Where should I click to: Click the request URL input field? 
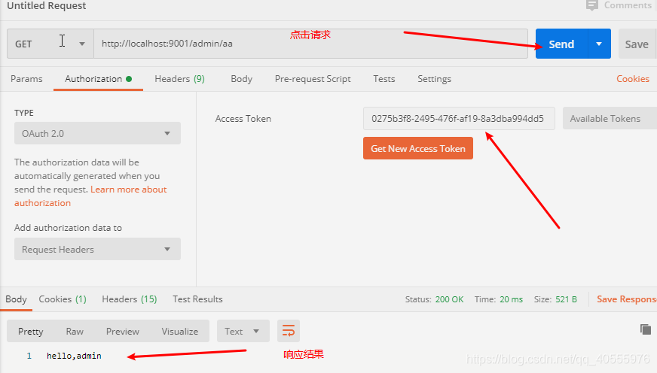pos(310,44)
